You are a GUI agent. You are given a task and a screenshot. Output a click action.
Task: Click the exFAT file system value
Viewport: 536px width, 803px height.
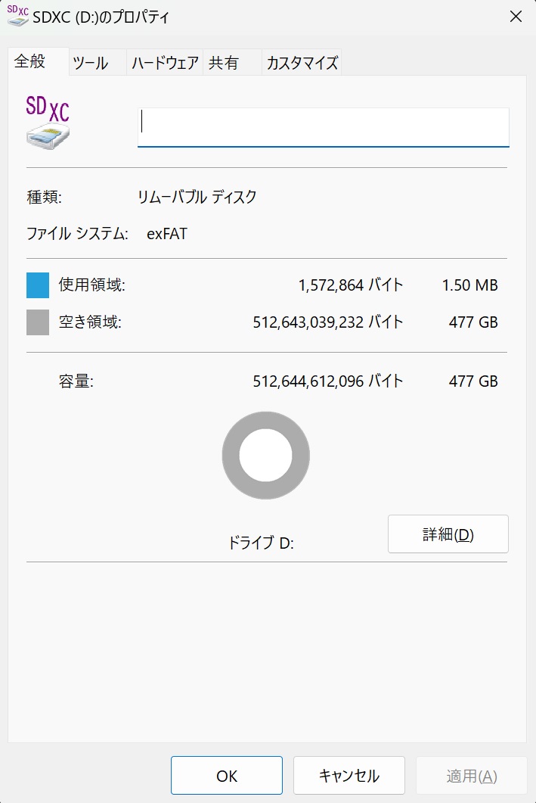tap(167, 234)
